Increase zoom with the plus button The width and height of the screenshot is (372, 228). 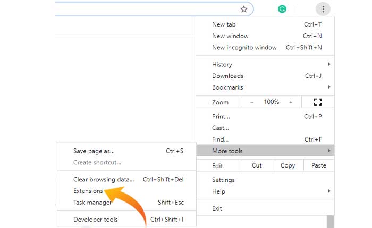point(291,102)
